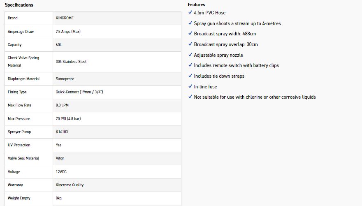The height and width of the screenshot is (206, 362).
Task: Click the Capacity row label
Action: (15, 45)
